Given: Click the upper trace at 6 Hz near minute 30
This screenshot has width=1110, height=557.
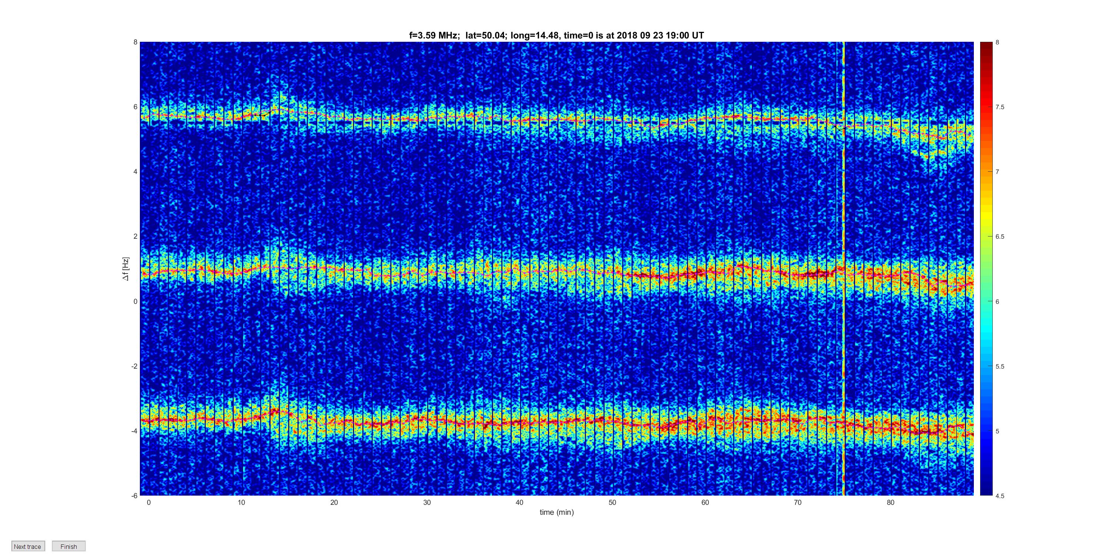Looking at the screenshot, I should (427, 118).
